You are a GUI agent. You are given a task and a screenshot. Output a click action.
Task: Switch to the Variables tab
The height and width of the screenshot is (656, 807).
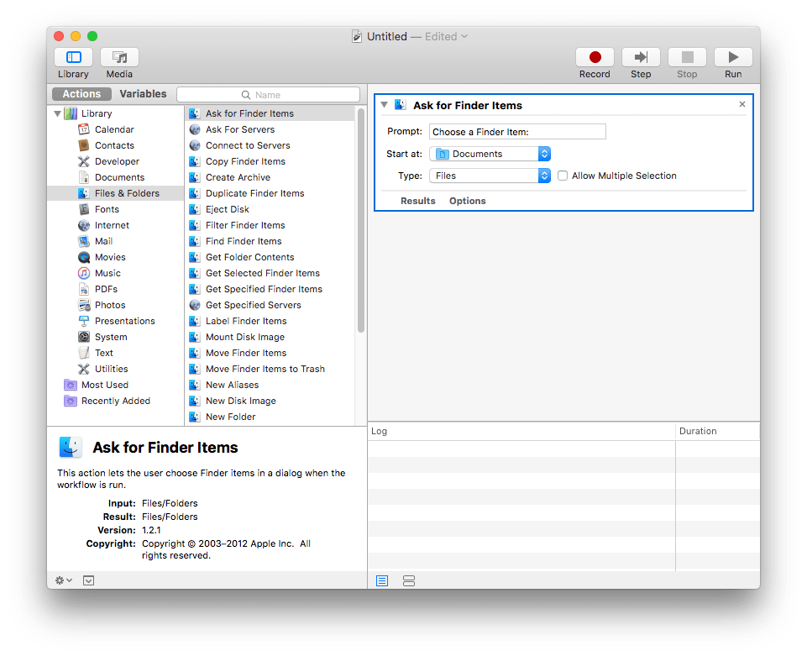pos(143,94)
